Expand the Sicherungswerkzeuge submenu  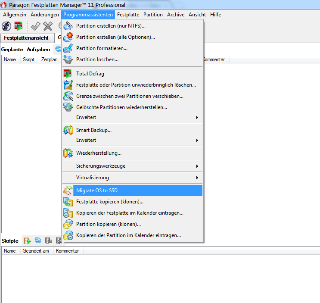pyautogui.click(x=133, y=166)
